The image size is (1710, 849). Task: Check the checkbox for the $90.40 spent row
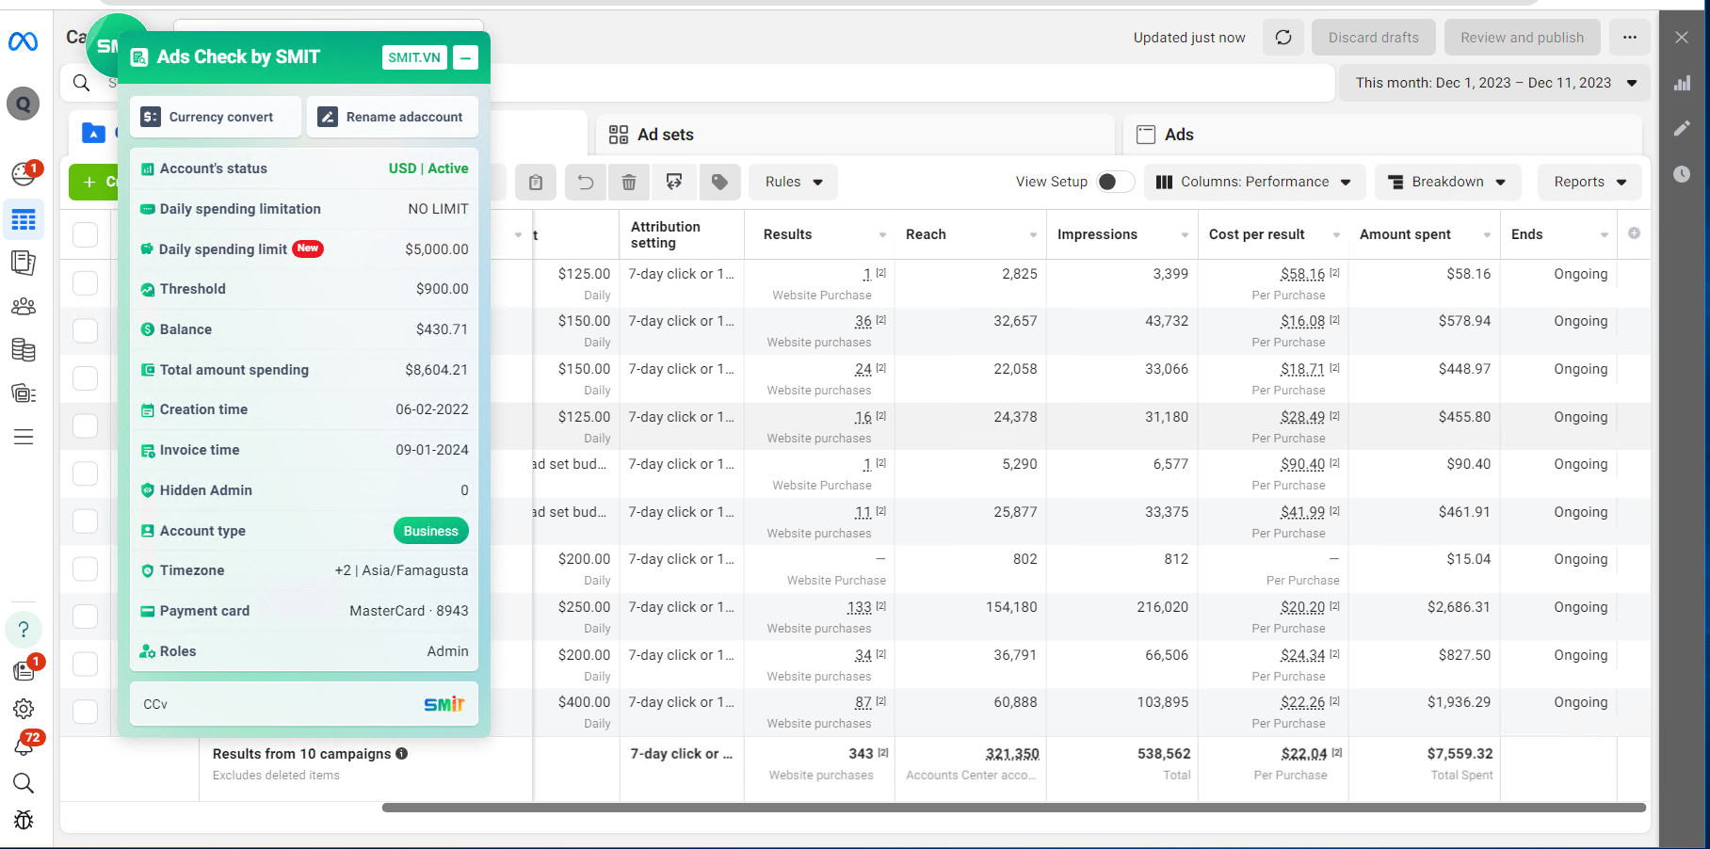coord(85,473)
